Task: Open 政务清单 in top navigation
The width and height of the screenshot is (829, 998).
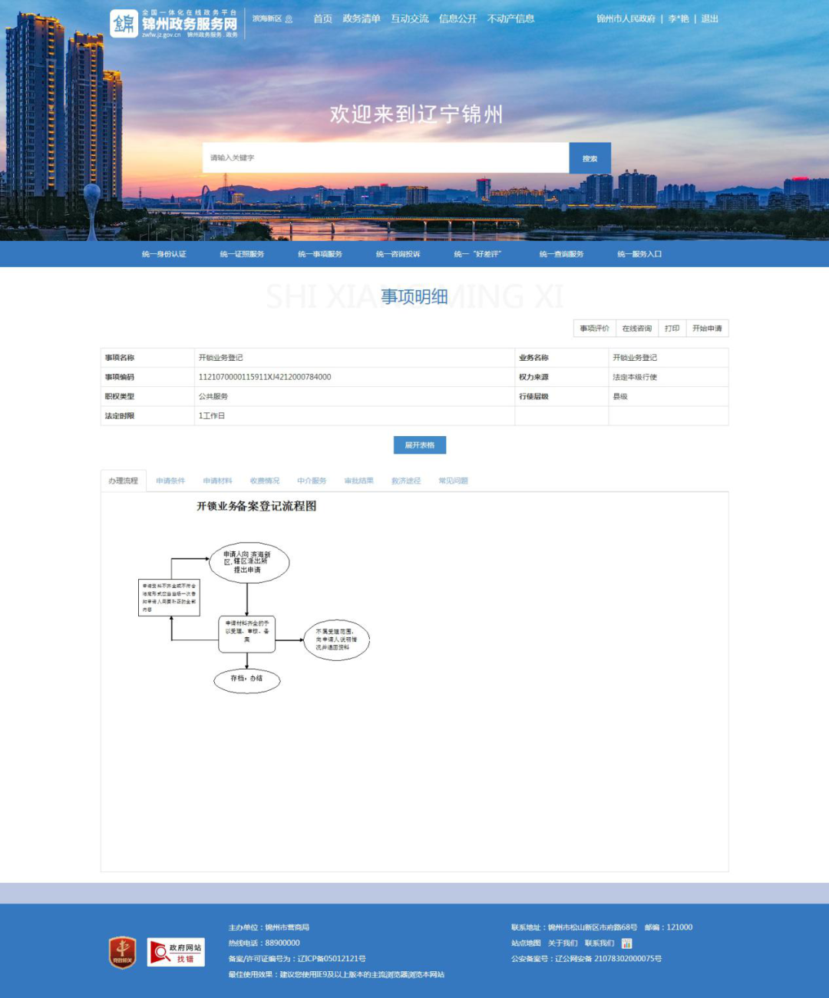Action: coord(361,18)
